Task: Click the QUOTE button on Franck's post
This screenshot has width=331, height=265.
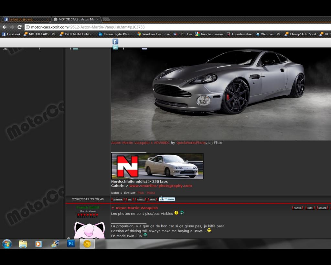Action: coord(298,208)
